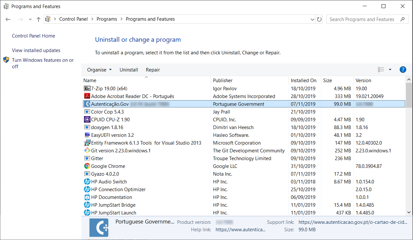This screenshot has width=413, height=240.
Task: Click the Git version icon
Action: tap(87, 151)
